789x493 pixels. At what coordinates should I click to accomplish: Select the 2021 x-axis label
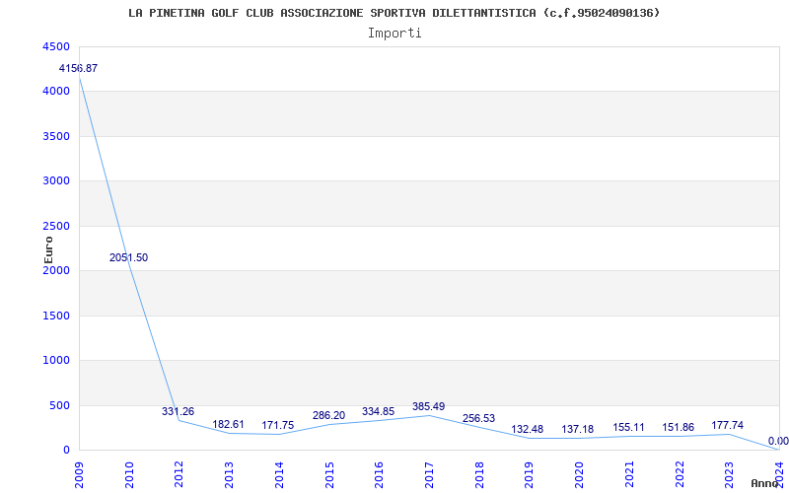[x=629, y=473]
